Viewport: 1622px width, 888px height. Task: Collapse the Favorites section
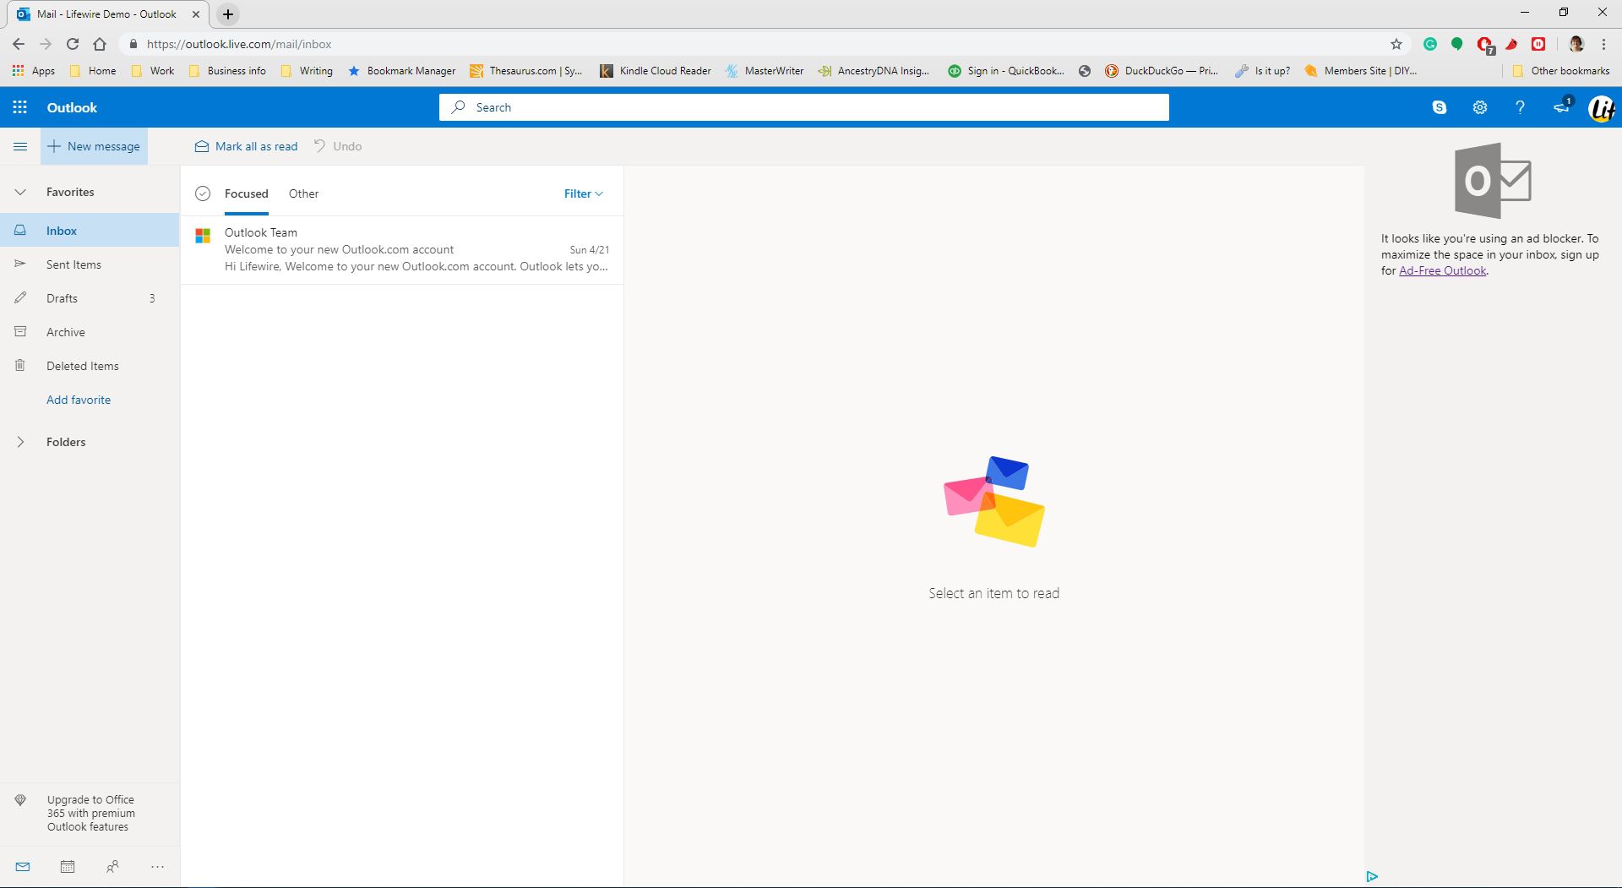click(x=20, y=192)
